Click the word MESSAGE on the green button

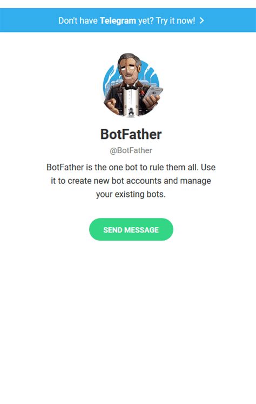[x=142, y=230]
